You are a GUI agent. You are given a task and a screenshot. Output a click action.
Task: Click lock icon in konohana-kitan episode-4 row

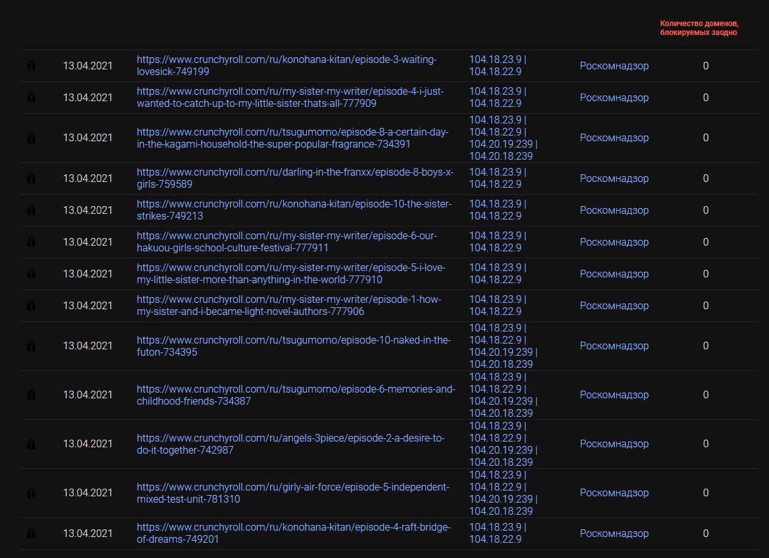pos(31,534)
